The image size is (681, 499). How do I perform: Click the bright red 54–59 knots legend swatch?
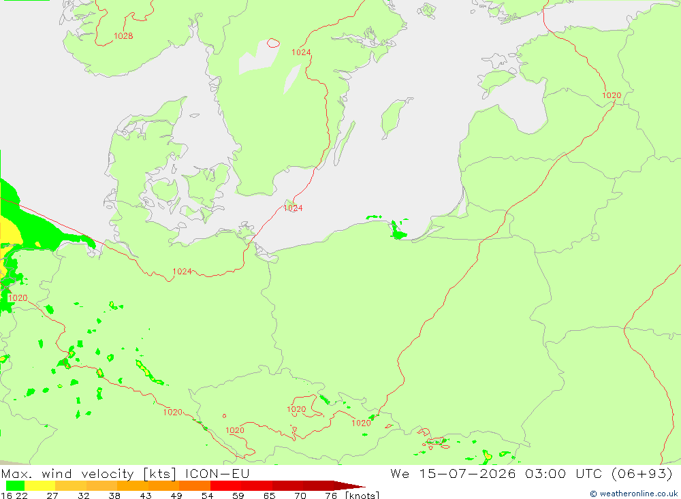[225, 485]
